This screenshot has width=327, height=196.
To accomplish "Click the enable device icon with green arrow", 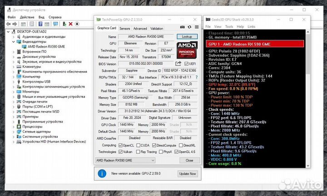I will (64, 24).
